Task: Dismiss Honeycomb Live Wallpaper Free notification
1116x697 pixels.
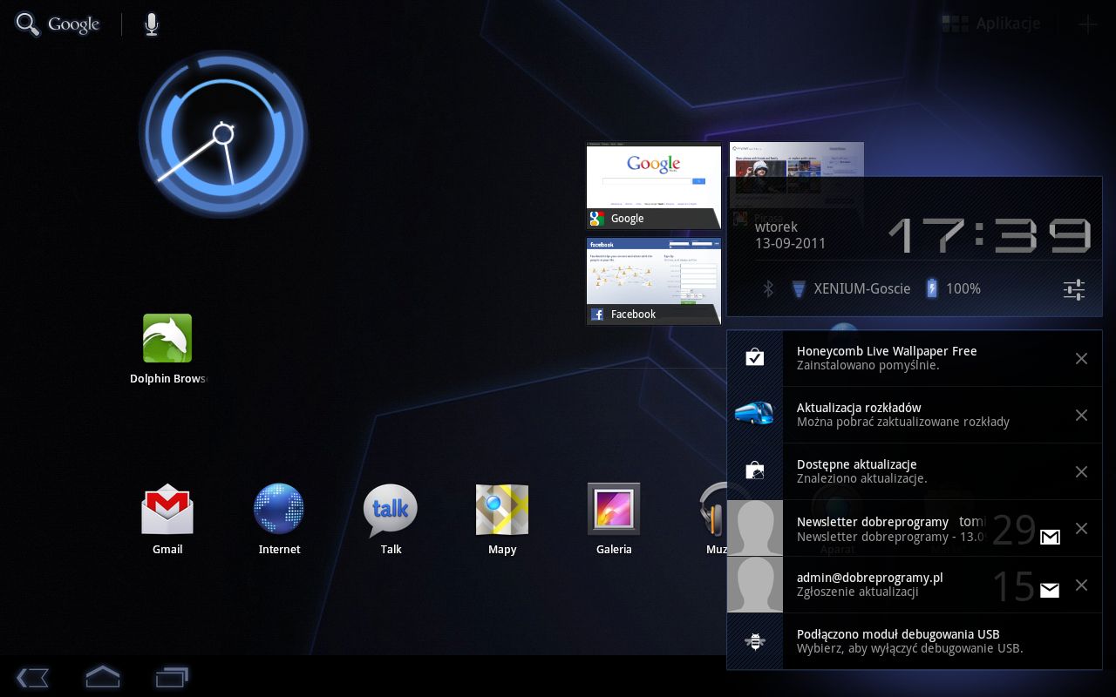Action: point(1081,358)
